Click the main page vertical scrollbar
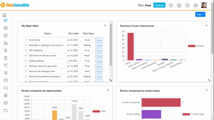Viewport: 214px width, 120px height. [x=213, y=29]
